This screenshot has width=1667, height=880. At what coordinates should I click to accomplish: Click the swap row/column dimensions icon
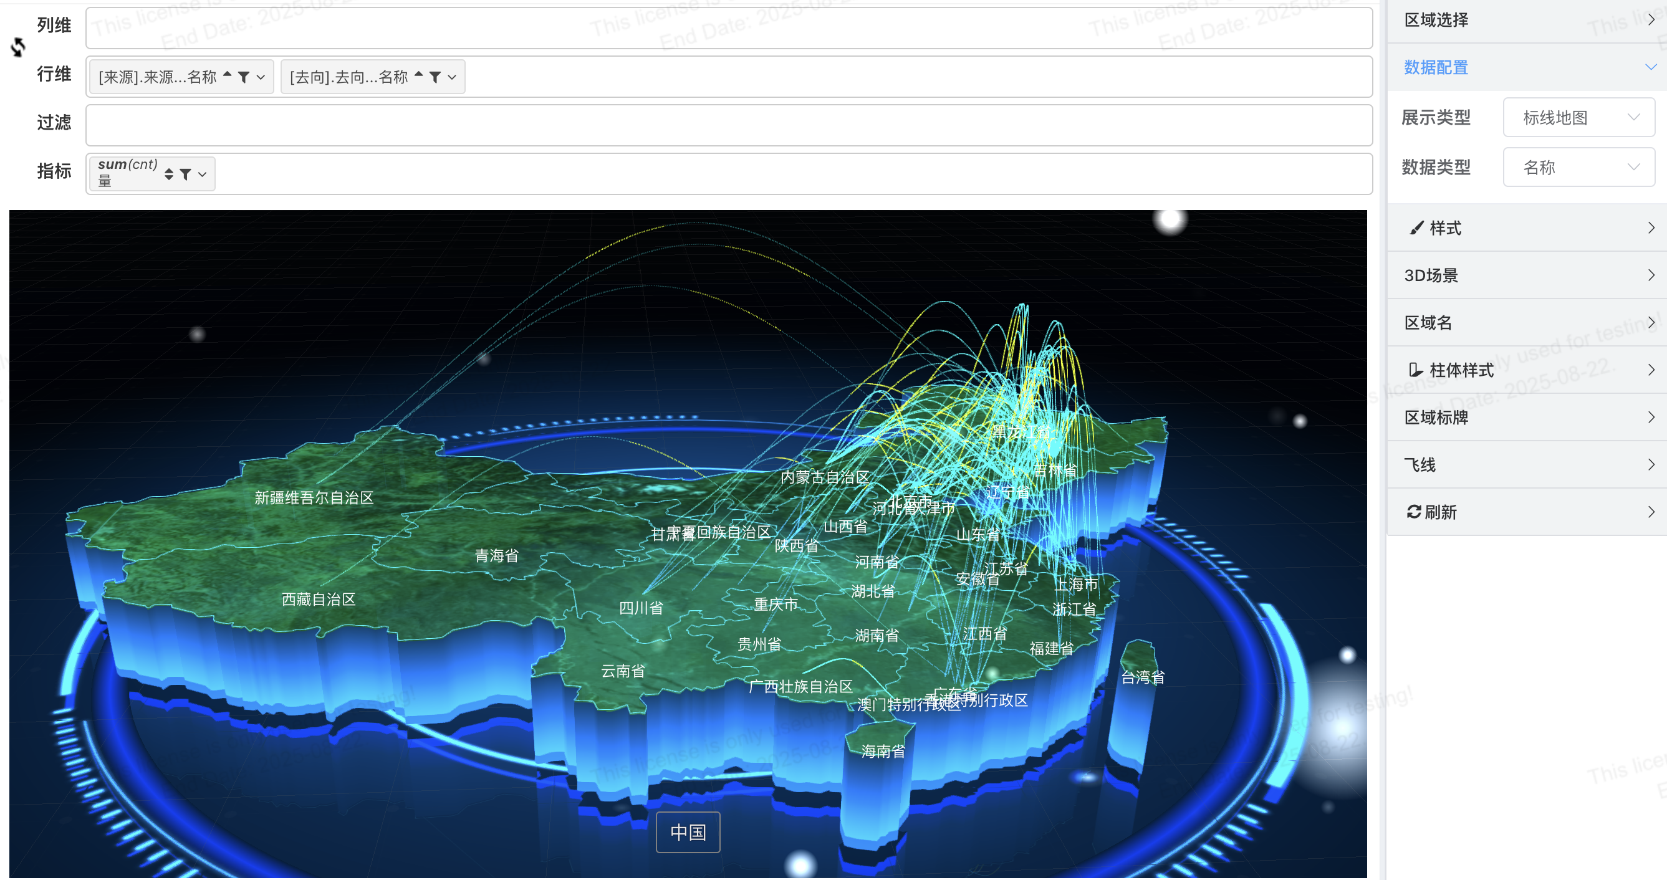18,47
